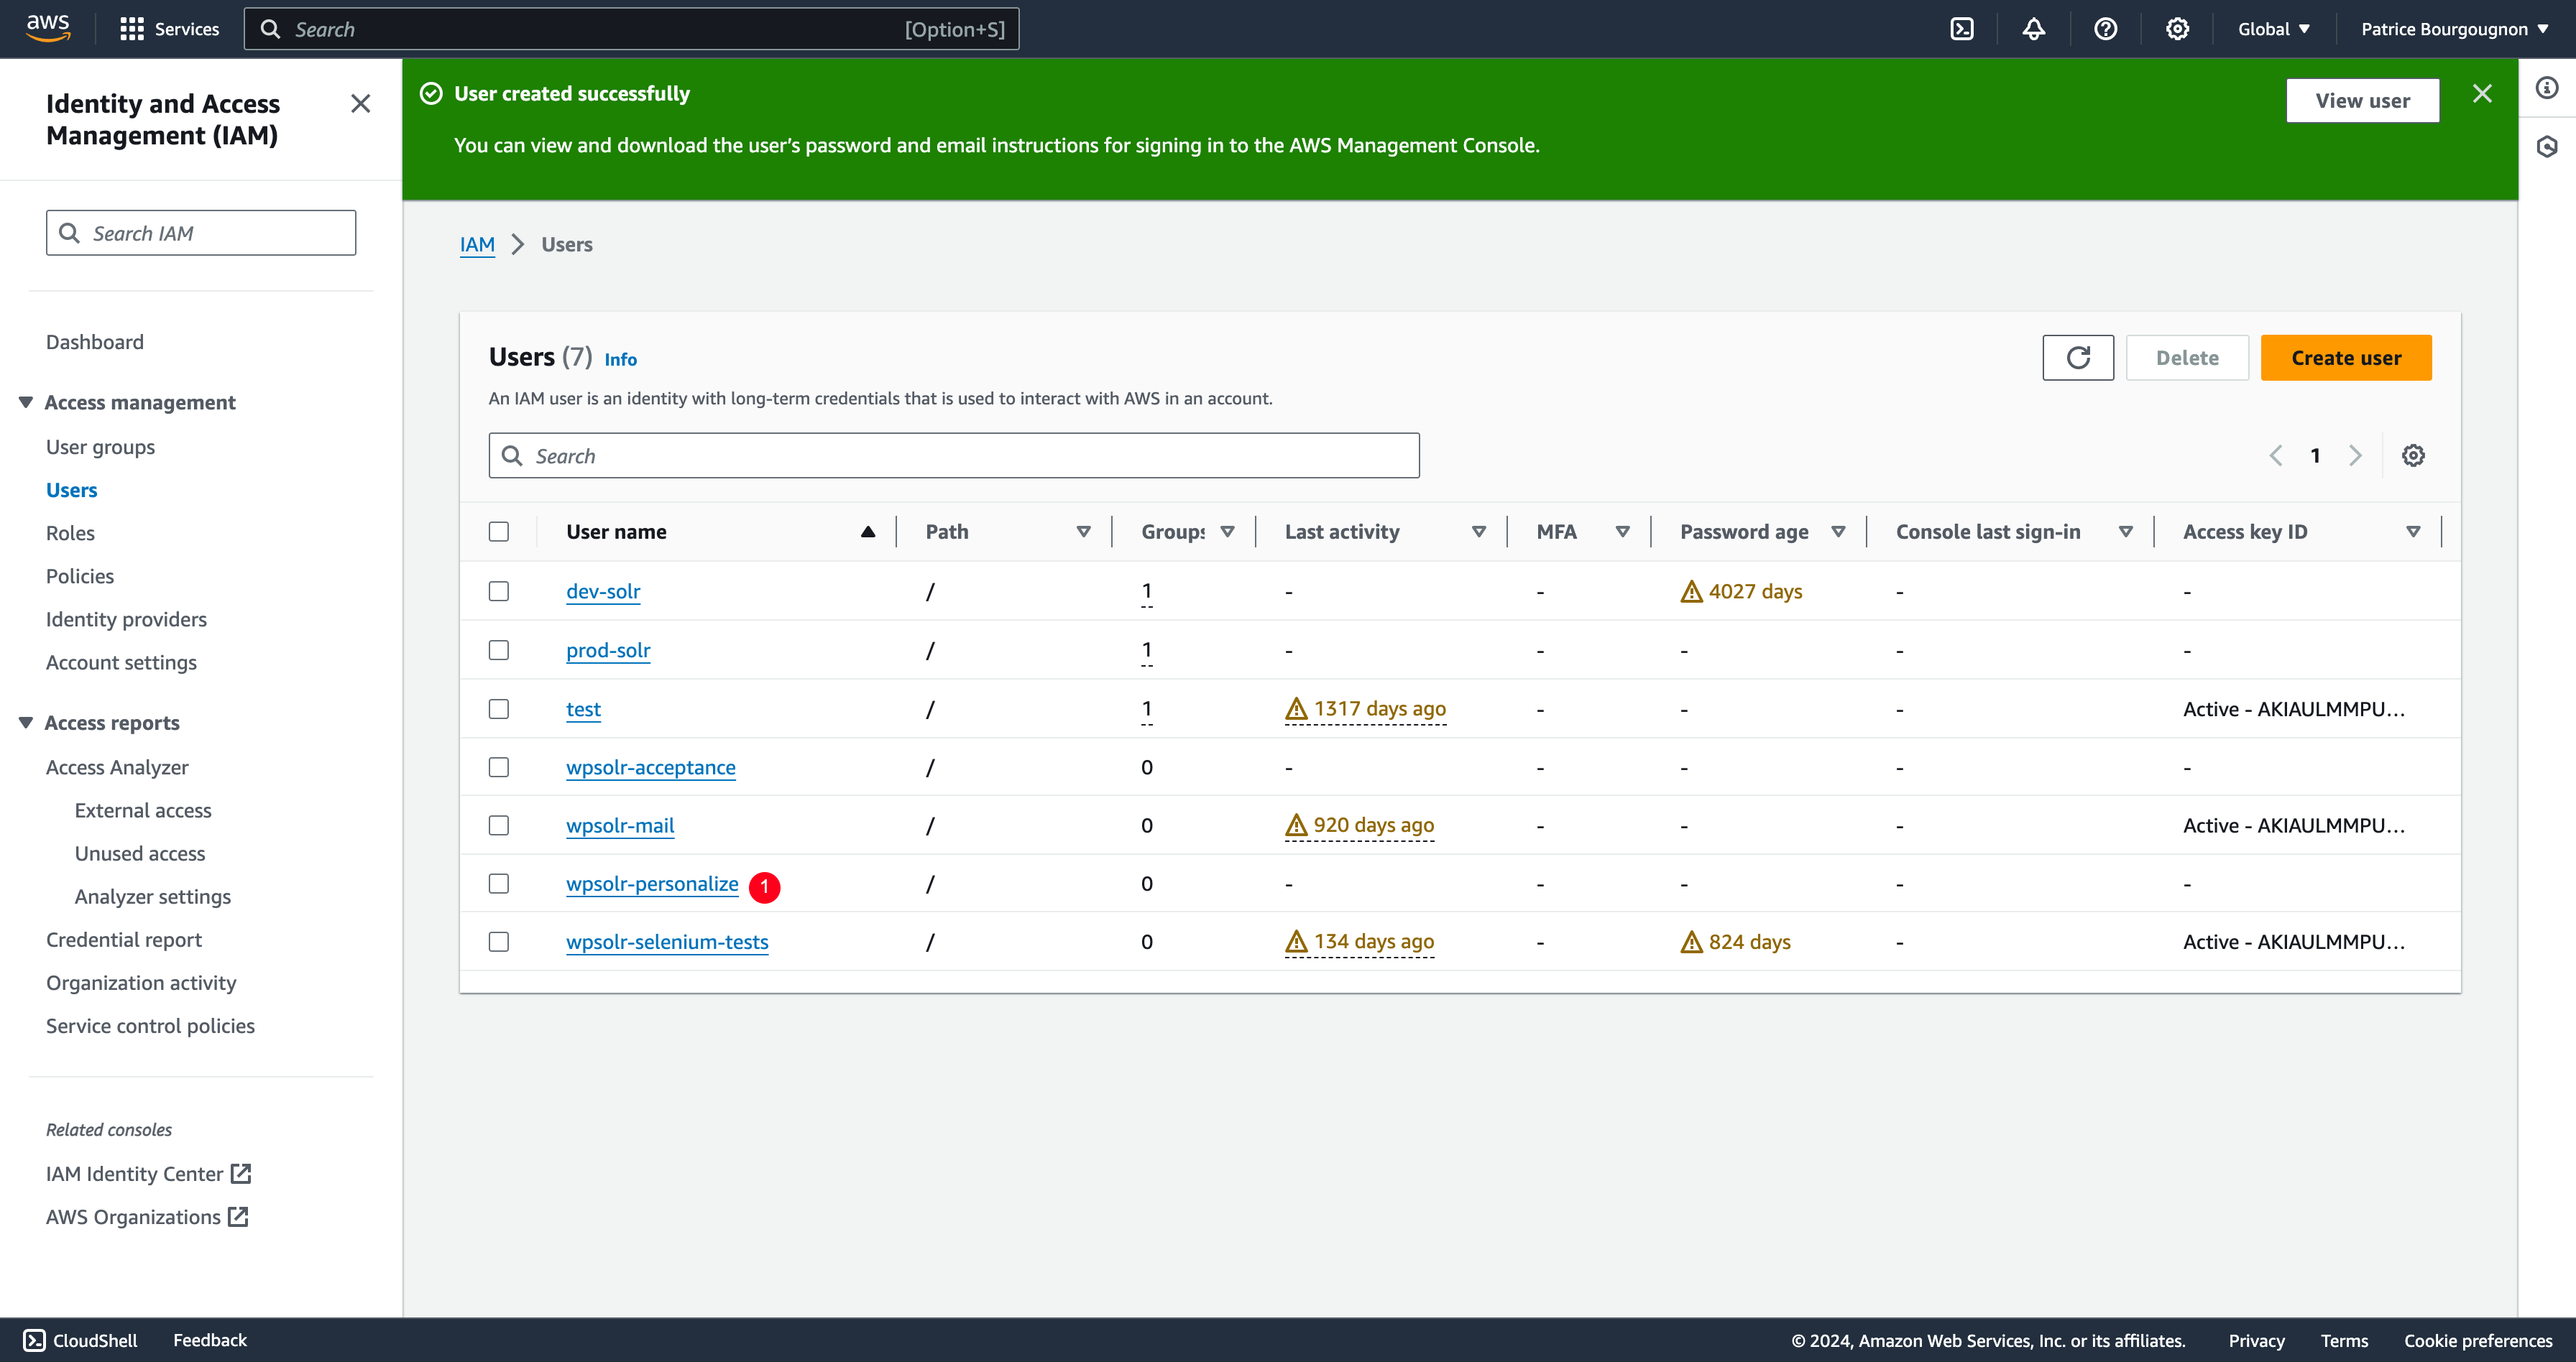Open Credential report in sidebar

tap(124, 940)
